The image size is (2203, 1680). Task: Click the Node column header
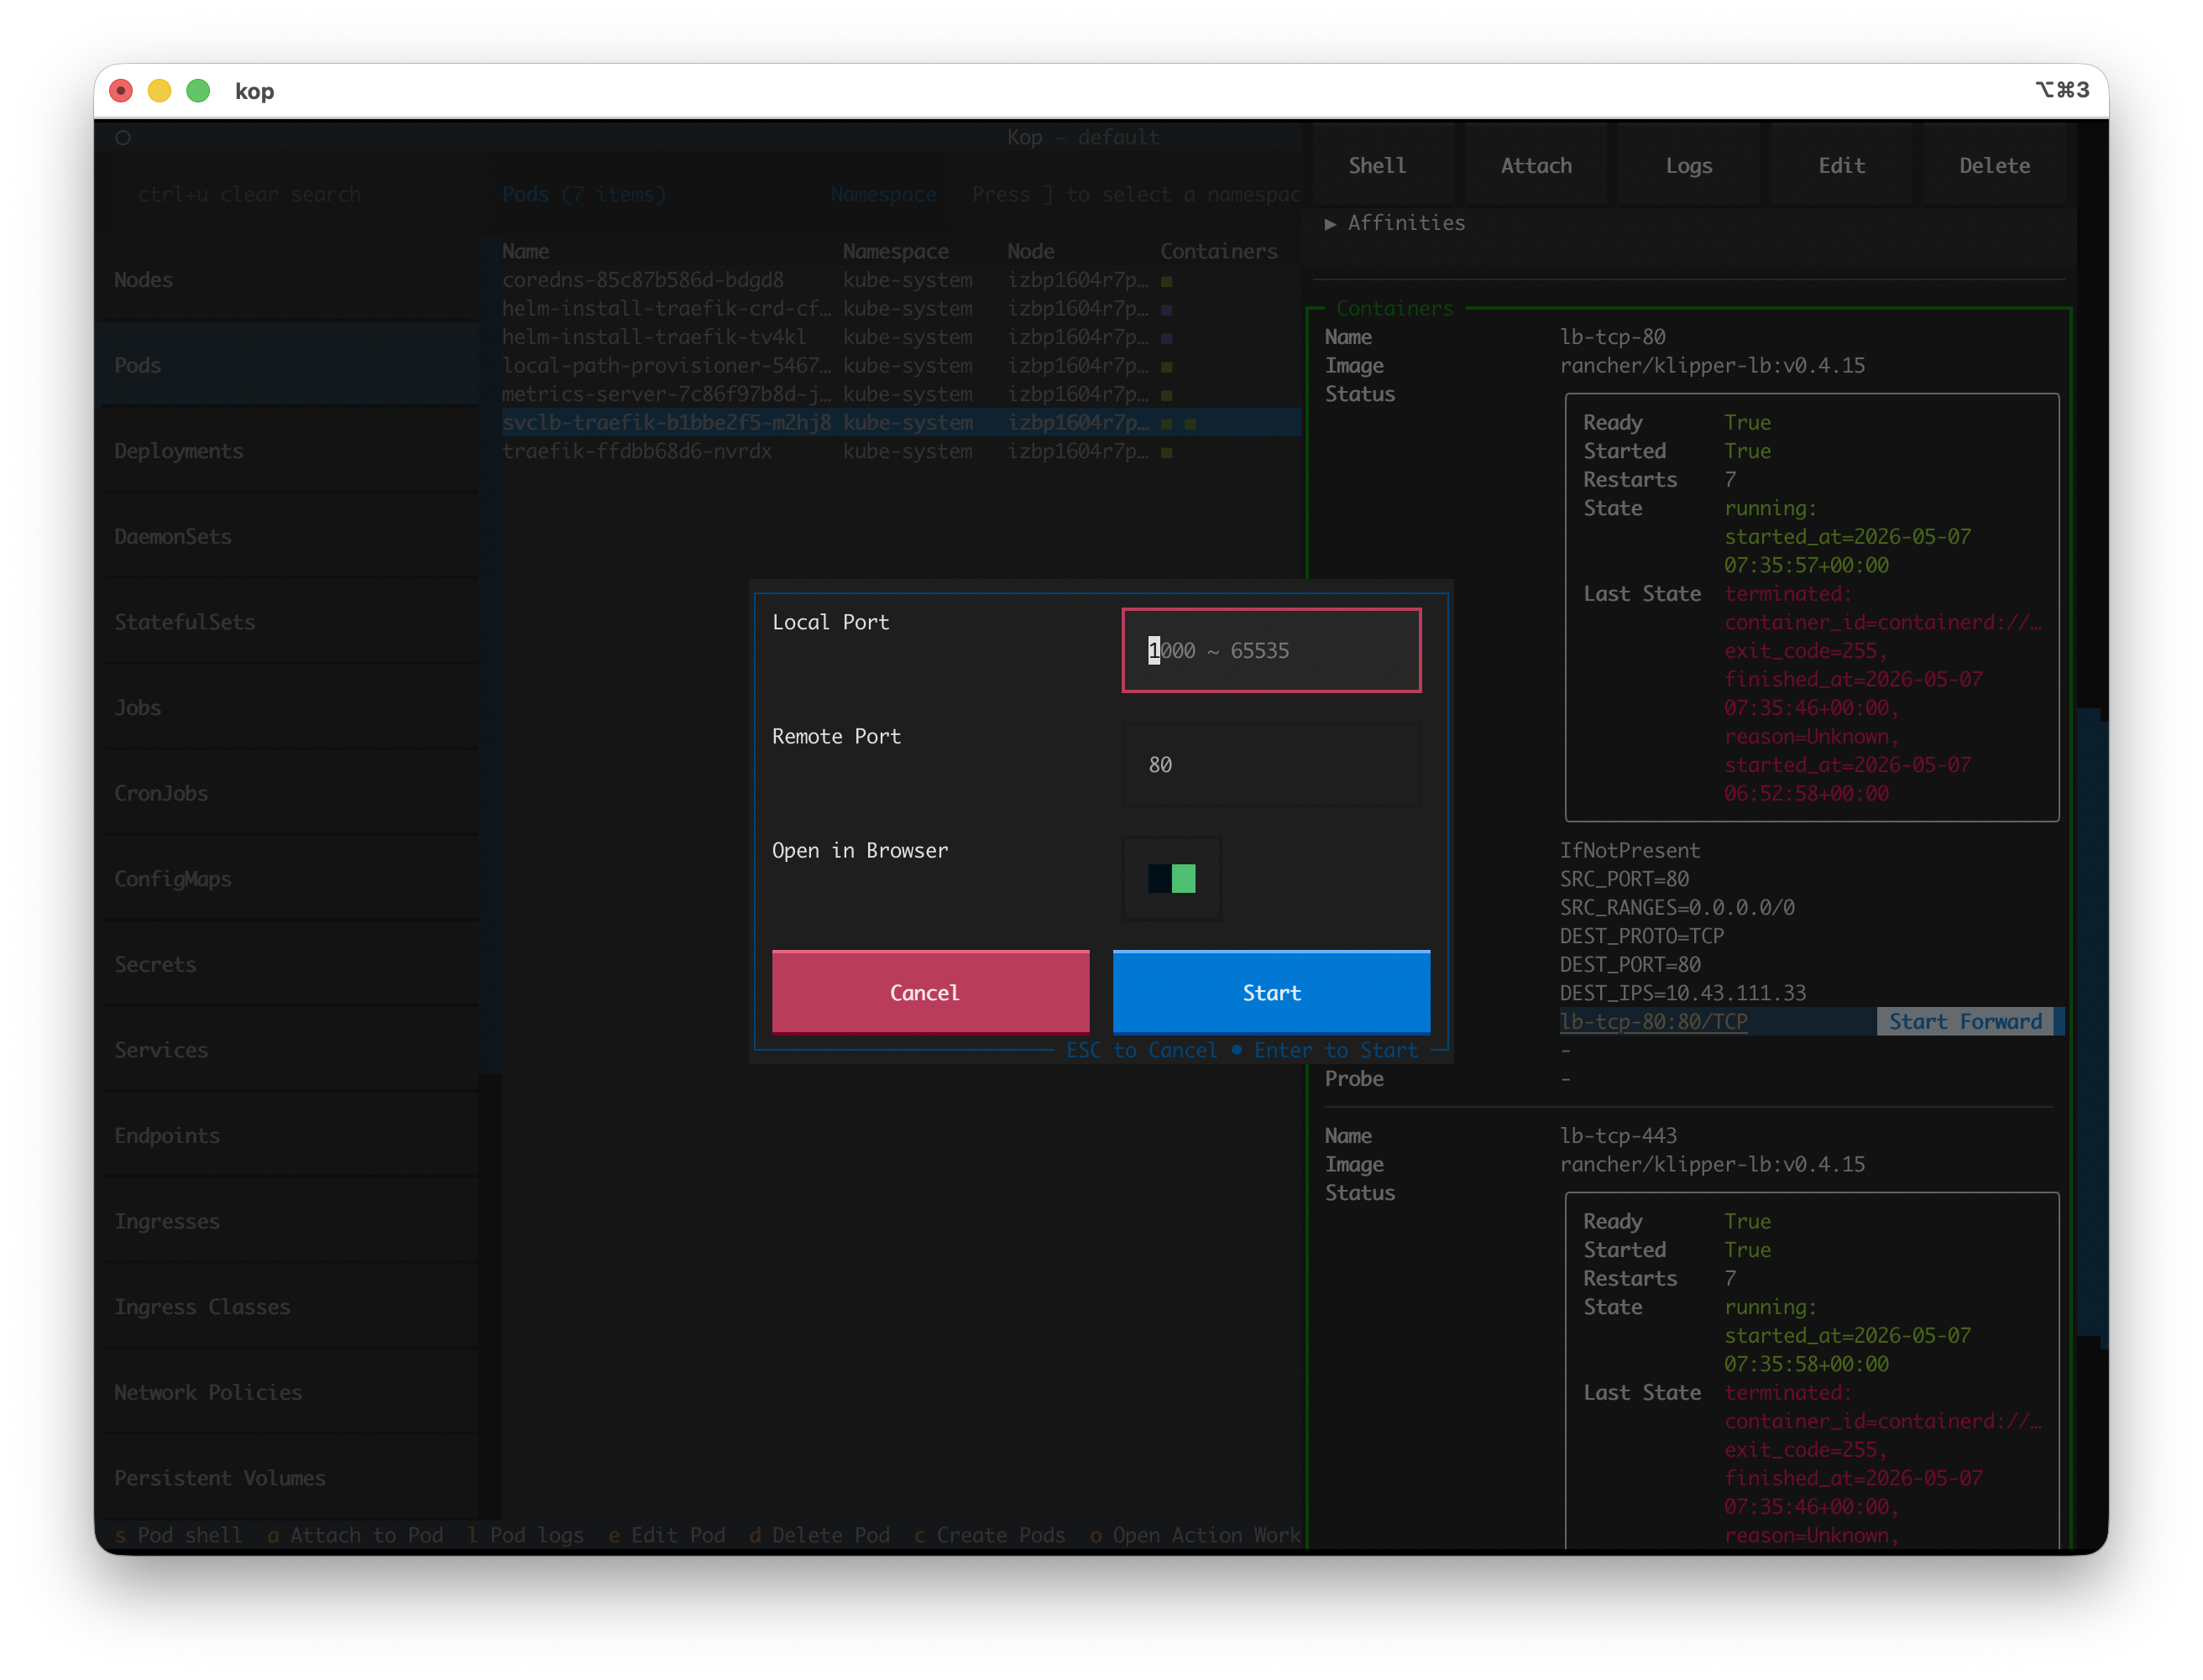click(x=1030, y=251)
